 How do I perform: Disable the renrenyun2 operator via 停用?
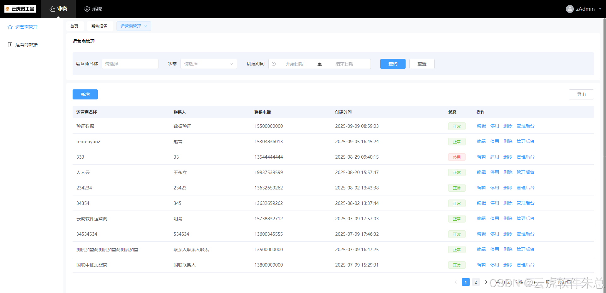(x=494, y=142)
